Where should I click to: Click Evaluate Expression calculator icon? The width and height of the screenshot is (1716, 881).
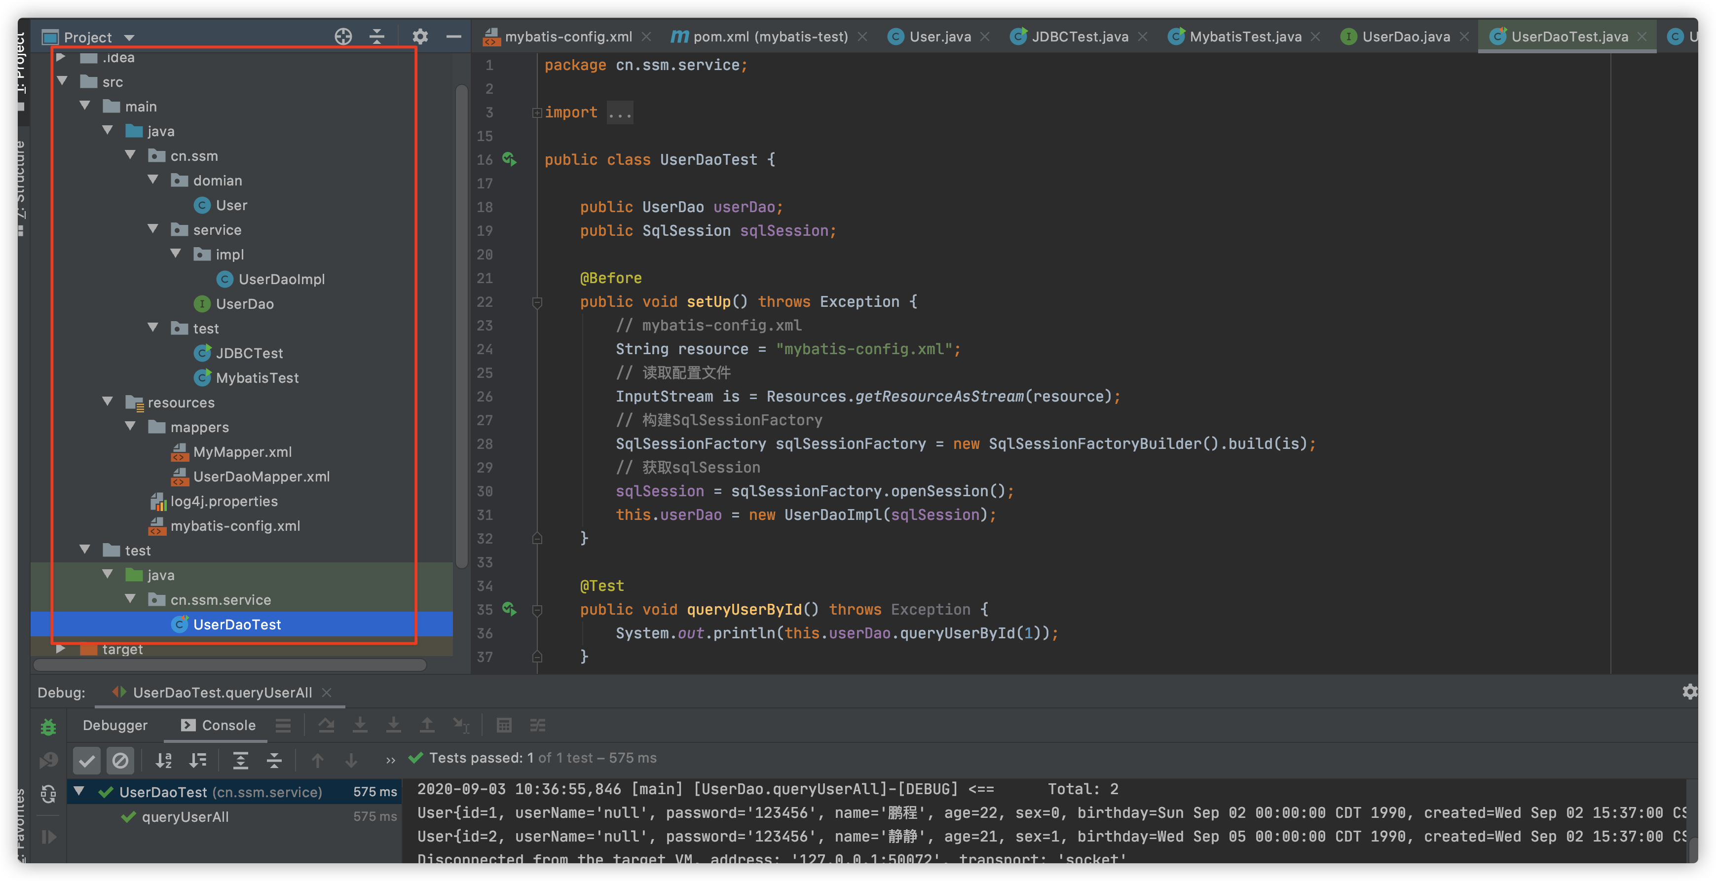coord(504,725)
